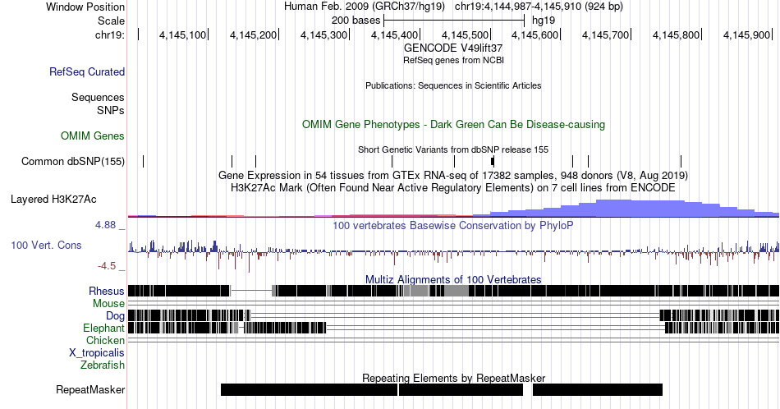Click 'RefSeq genes from NCBI' title
This screenshot has width=780, height=409.
pyautogui.click(x=453, y=60)
